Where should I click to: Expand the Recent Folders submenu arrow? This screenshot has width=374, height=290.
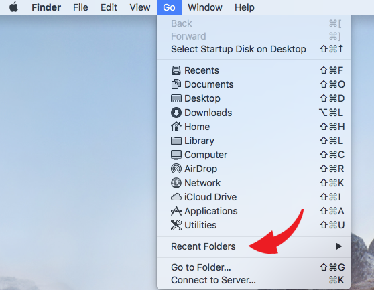coord(339,246)
